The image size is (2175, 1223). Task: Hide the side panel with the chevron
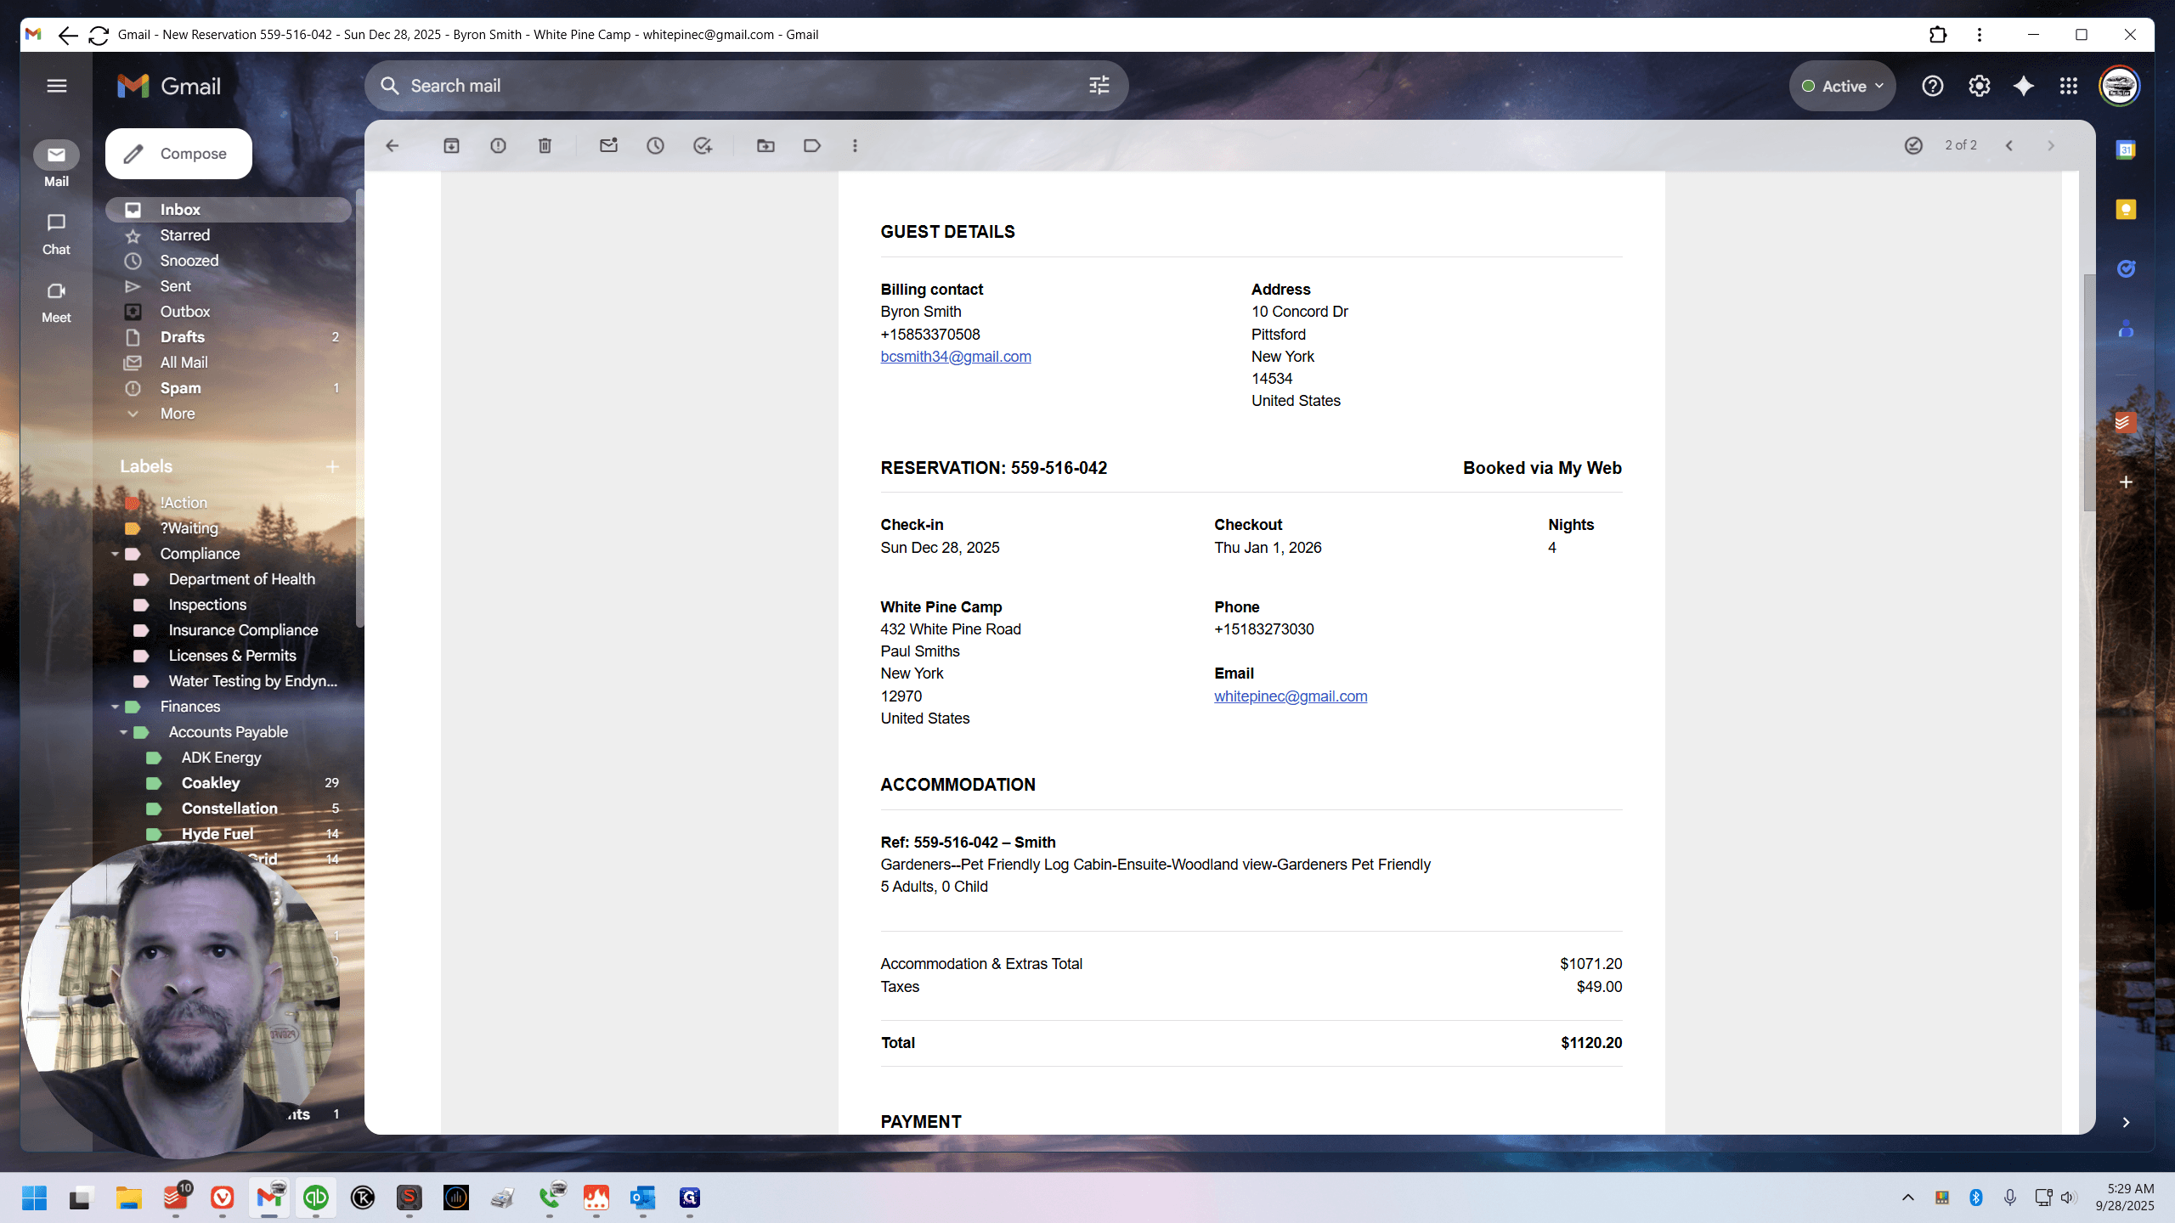[x=2126, y=1123]
